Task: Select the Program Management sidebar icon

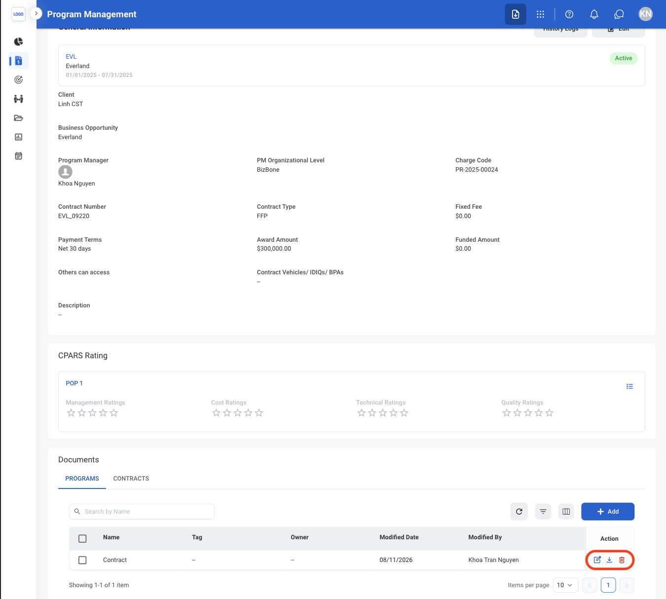Action: [19, 61]
